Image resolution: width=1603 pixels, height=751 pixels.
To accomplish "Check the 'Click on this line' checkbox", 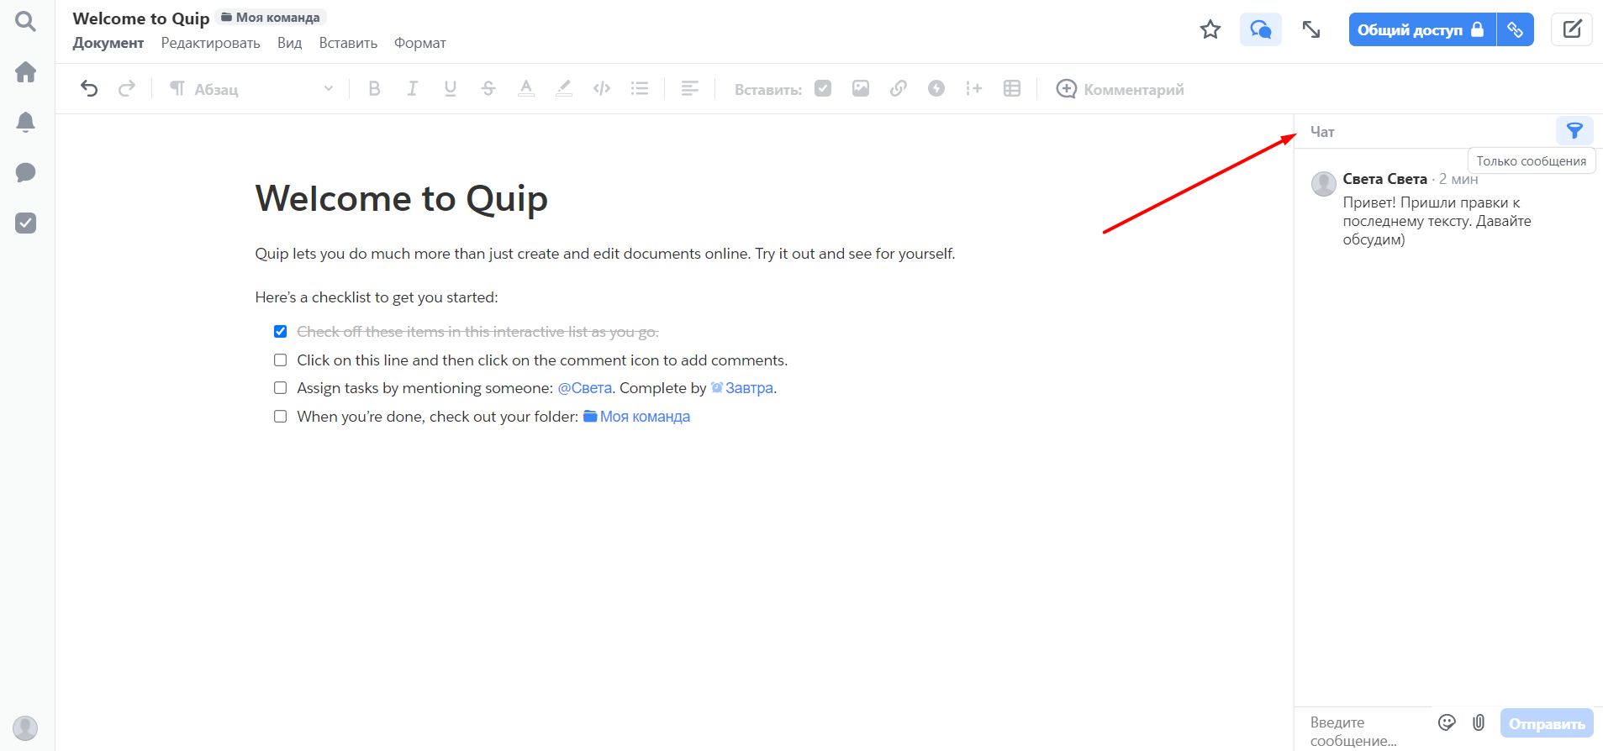I will tap(281, 360).
